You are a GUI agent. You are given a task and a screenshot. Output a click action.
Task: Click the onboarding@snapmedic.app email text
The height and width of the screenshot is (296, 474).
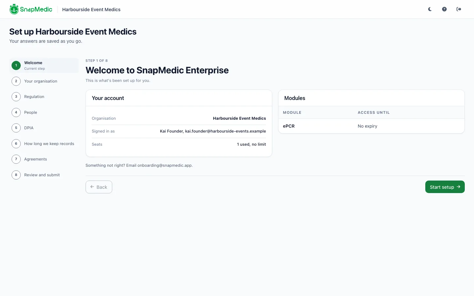[165, 165]
